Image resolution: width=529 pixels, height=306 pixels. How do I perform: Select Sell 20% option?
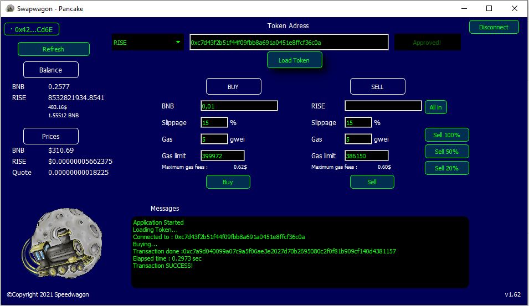tap(446, 168)
